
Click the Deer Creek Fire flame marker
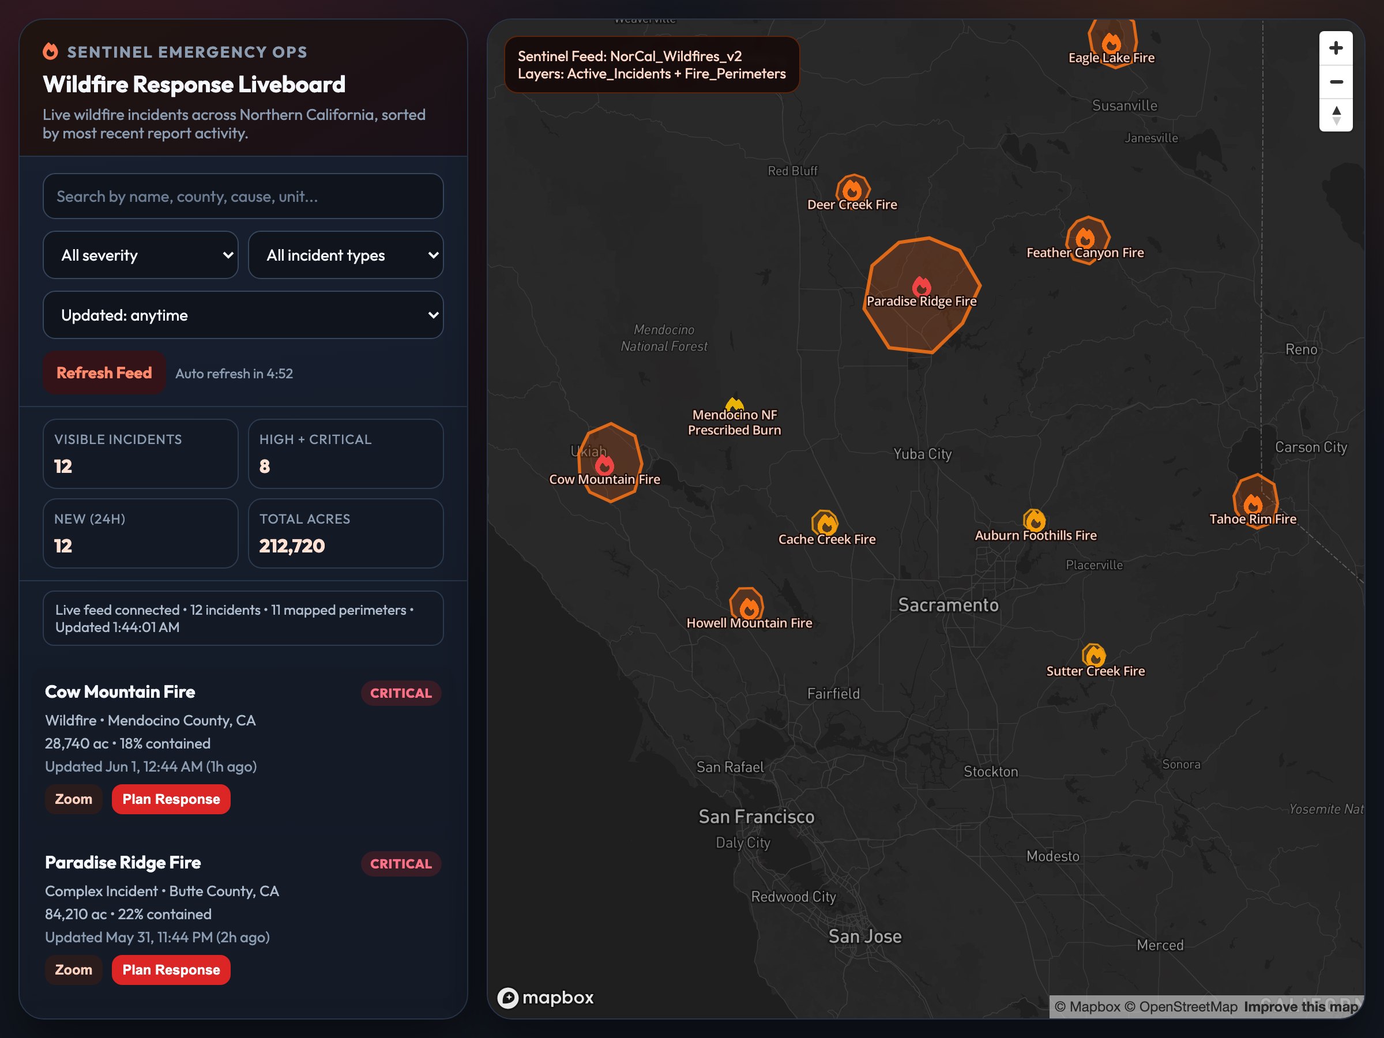pos(852,189)
